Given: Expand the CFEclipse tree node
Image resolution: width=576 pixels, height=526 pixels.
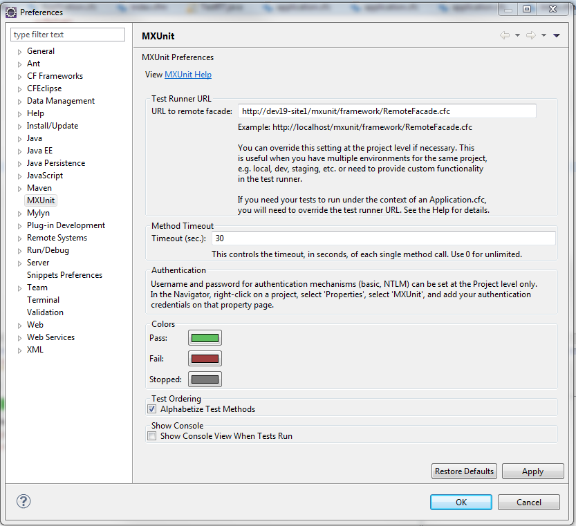Looking at the screenshot, I should (x=20, y=89).
